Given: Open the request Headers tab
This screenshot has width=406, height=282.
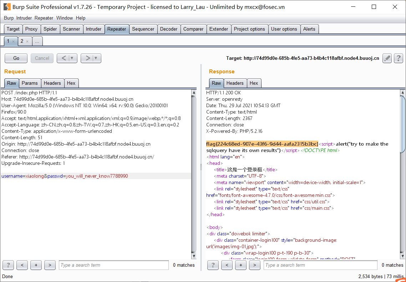Looking at the screenshot, I should point(52,83).
